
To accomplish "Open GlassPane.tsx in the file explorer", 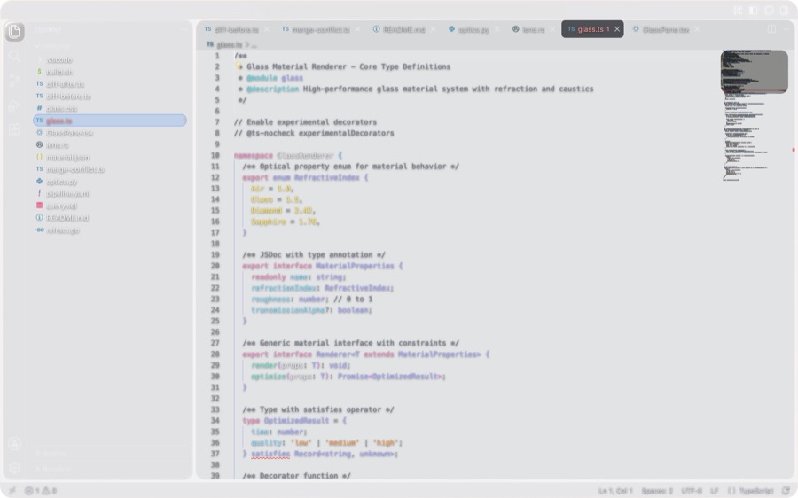I will tap(109, 133).
